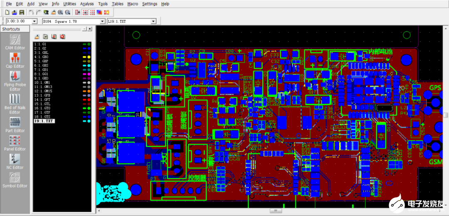This screenshot has width=449, height=216.
Task: Click yellow flash color dot of 4:1.GBO
Action: click(89, 57)
